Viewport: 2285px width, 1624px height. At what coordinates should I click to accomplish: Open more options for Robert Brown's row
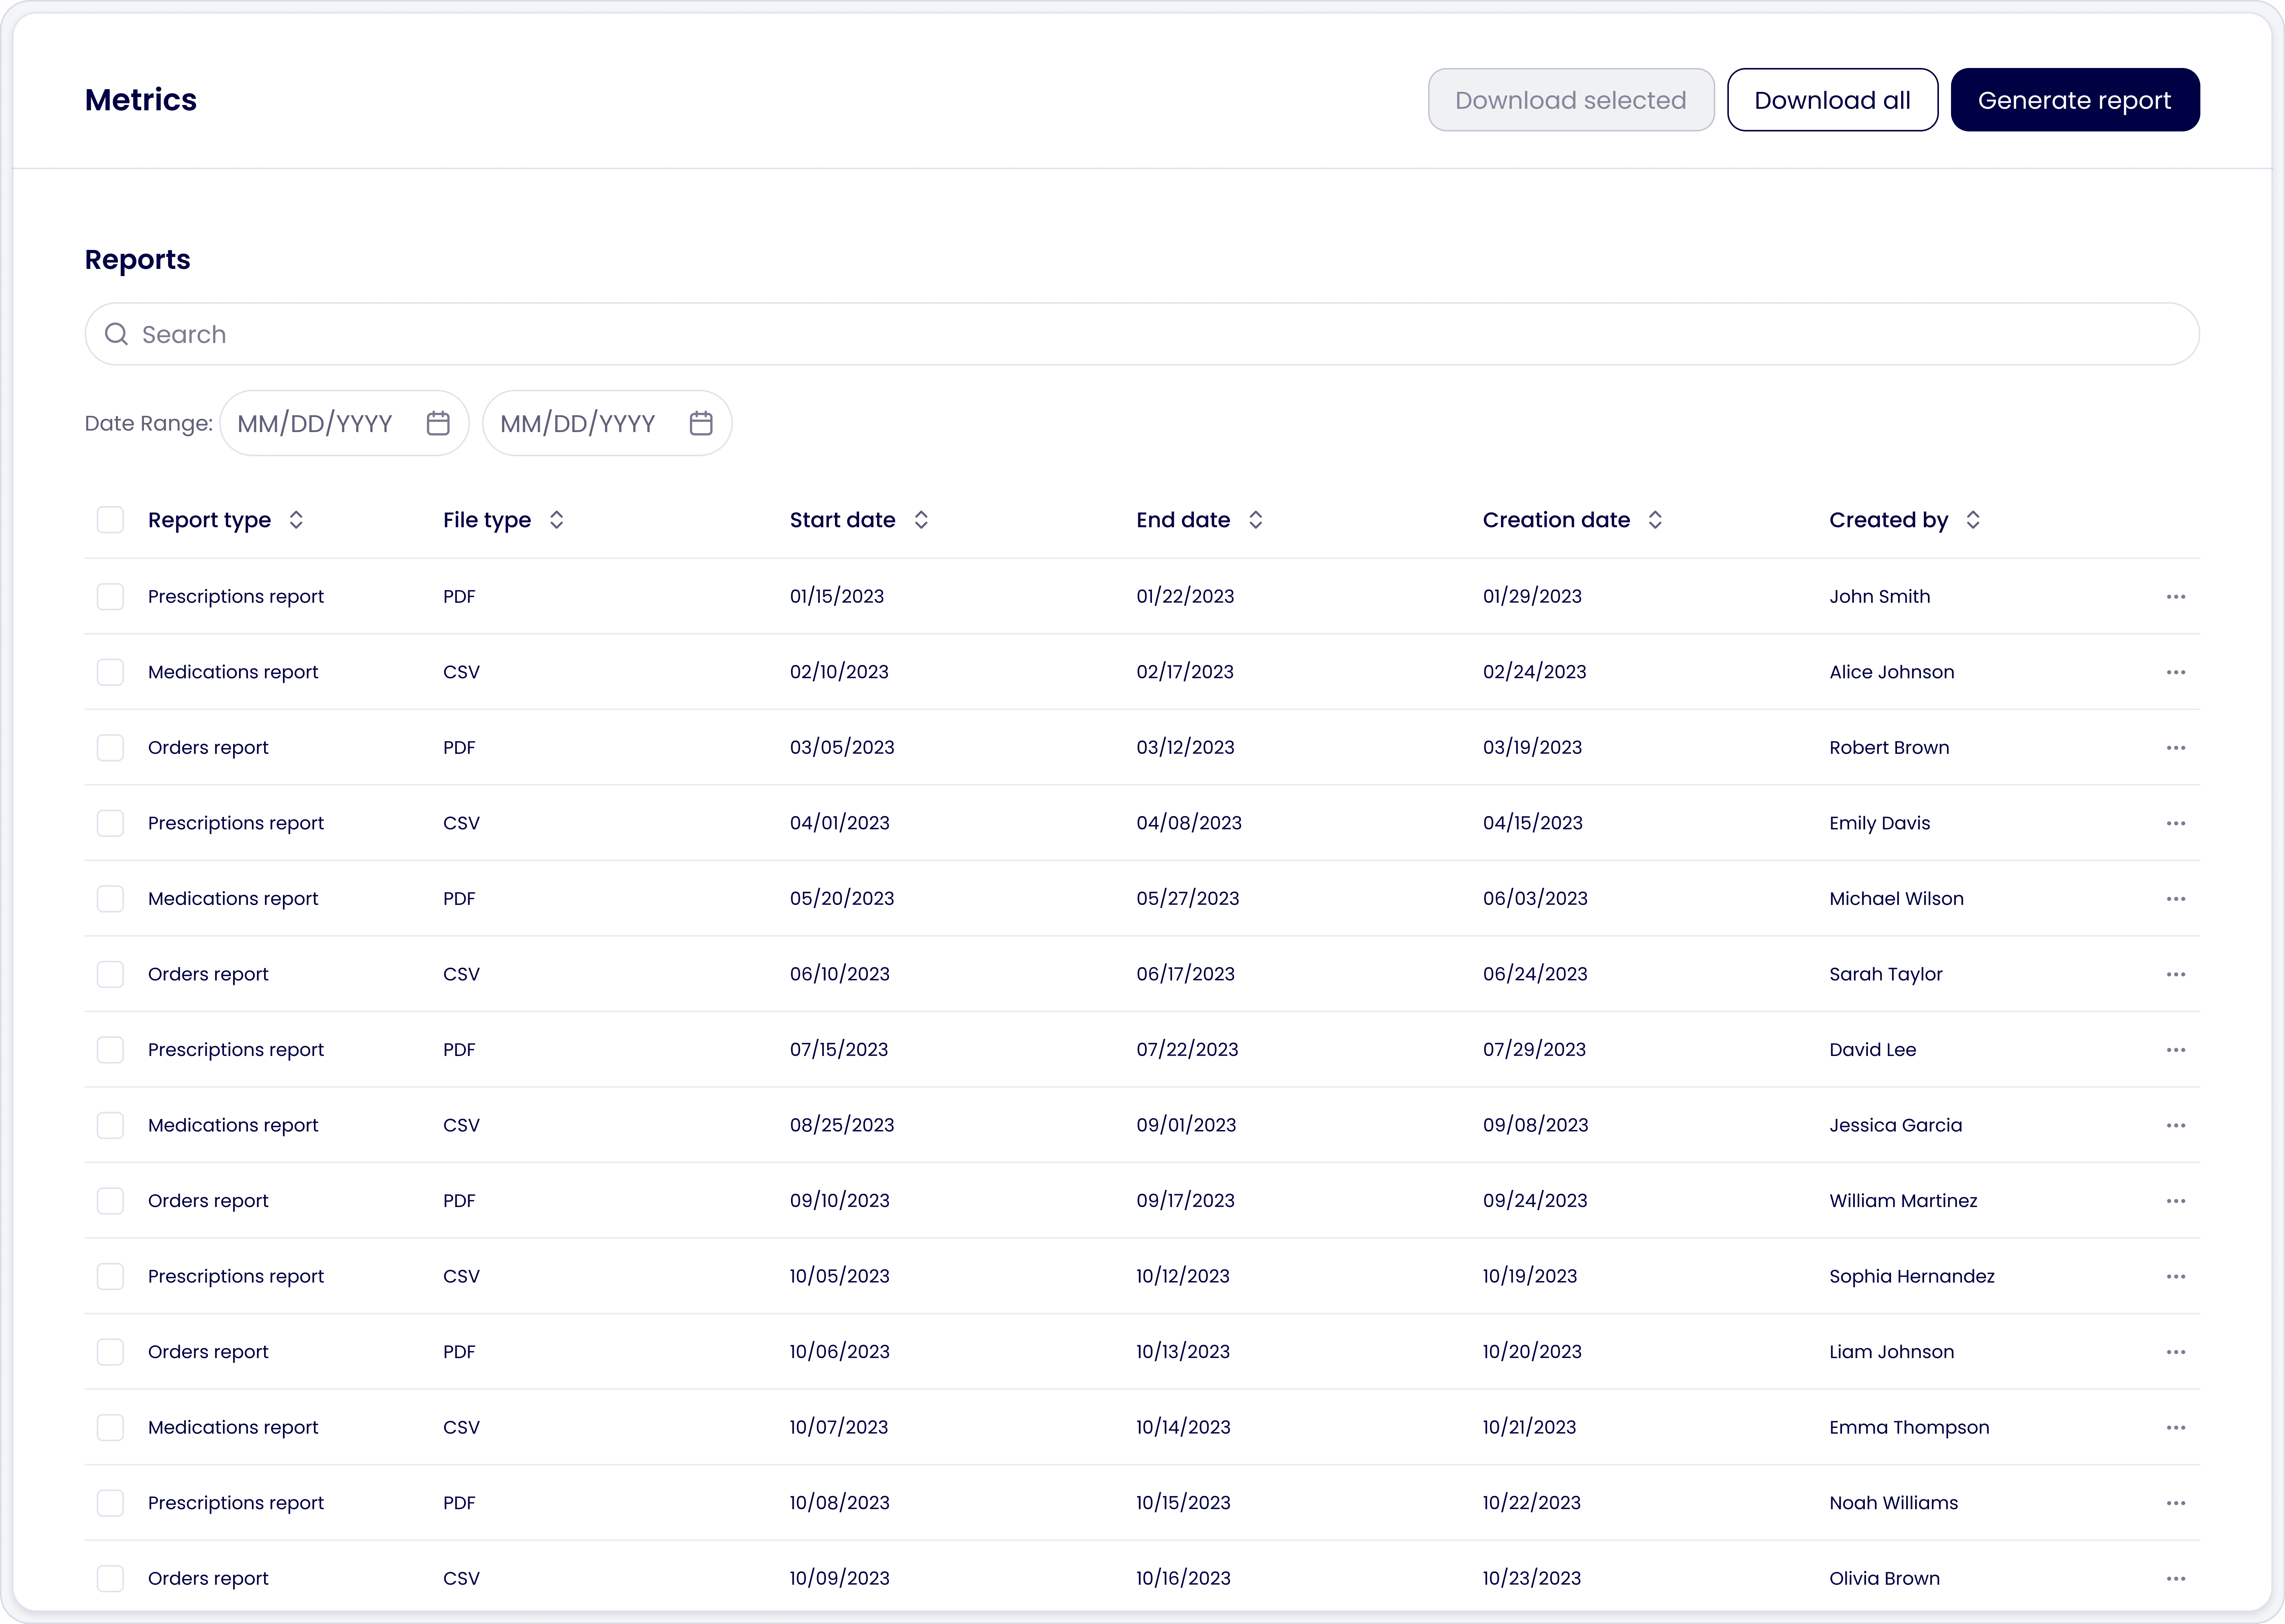[x=2176, y=748]
